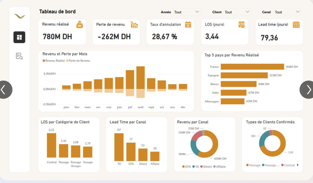Click the juil revenue bar
This screenshot has width=313, height=183.
[x=130, y=79]
